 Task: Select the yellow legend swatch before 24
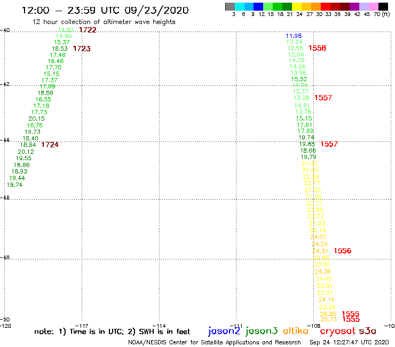[297, 6]
